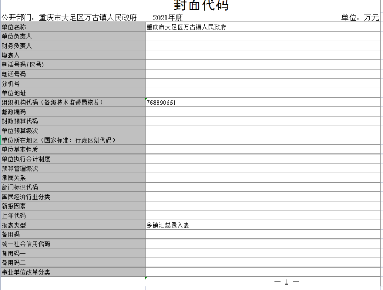The image size is (383, 290).
Task: Click the empty value cell beside 统一社会信用代码
Action: coord(263,244)
